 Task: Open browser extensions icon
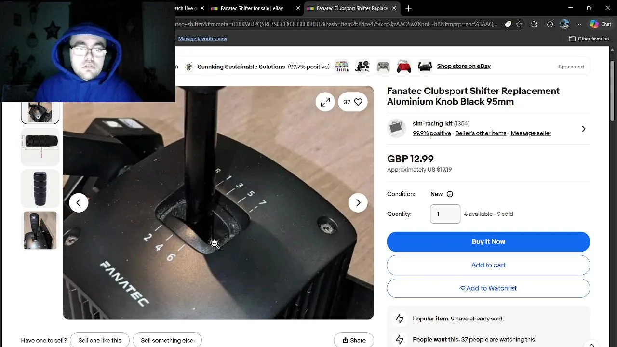click(534, 24)
